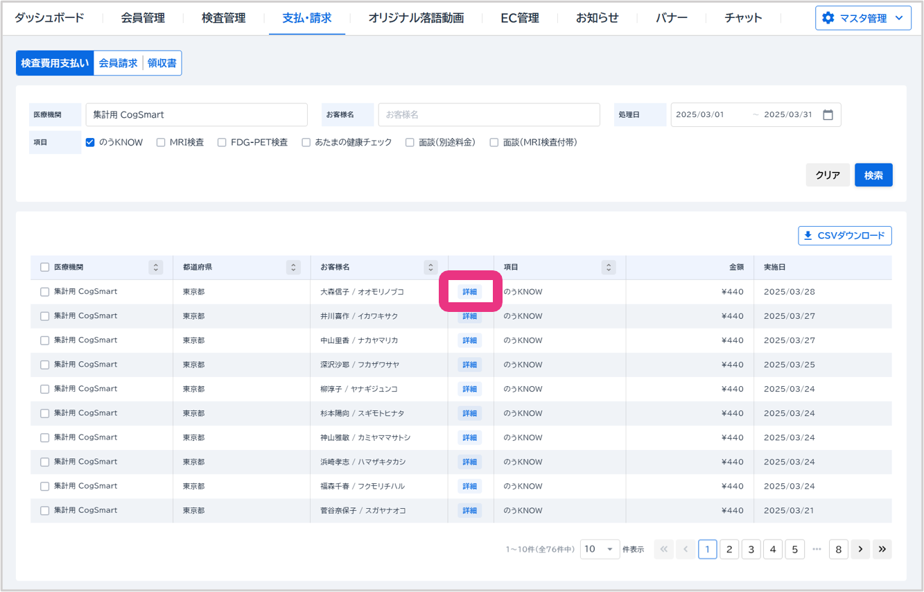Screen dimensions: 924x592
Task: Tick the FDG-PET検査 checkbox
Action: [222, 142]
